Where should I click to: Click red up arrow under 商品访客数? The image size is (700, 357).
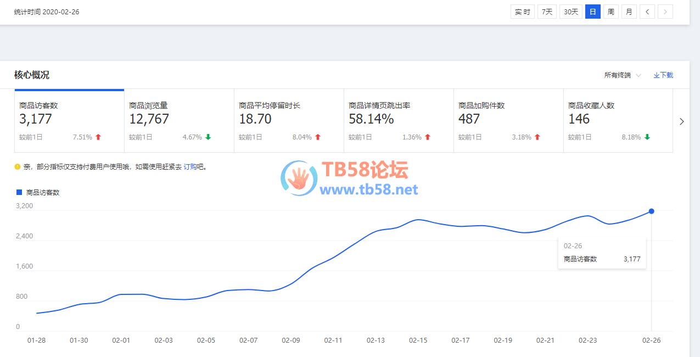point(98,137)
